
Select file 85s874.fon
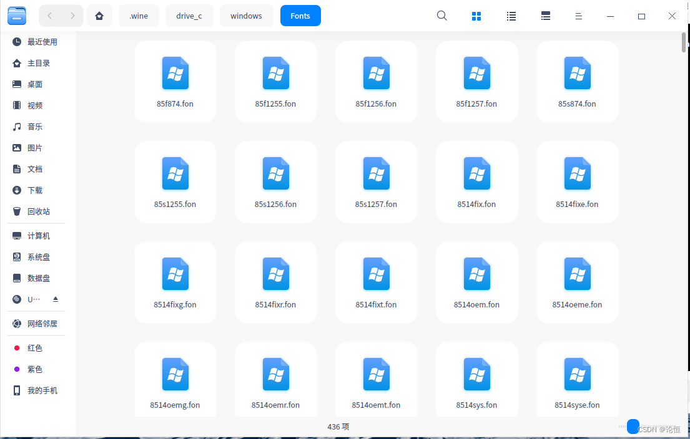(578, 82)
